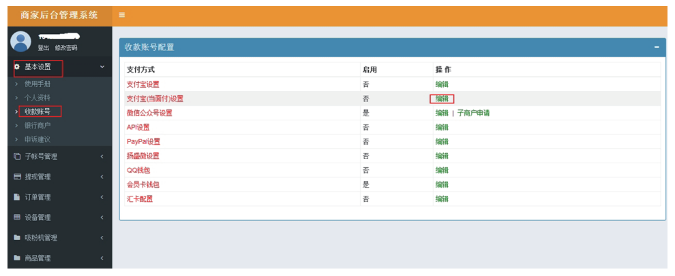The image size is (675, 276).
Task: Click the folder icon beside 吸粉机管理
Action: 17,237
